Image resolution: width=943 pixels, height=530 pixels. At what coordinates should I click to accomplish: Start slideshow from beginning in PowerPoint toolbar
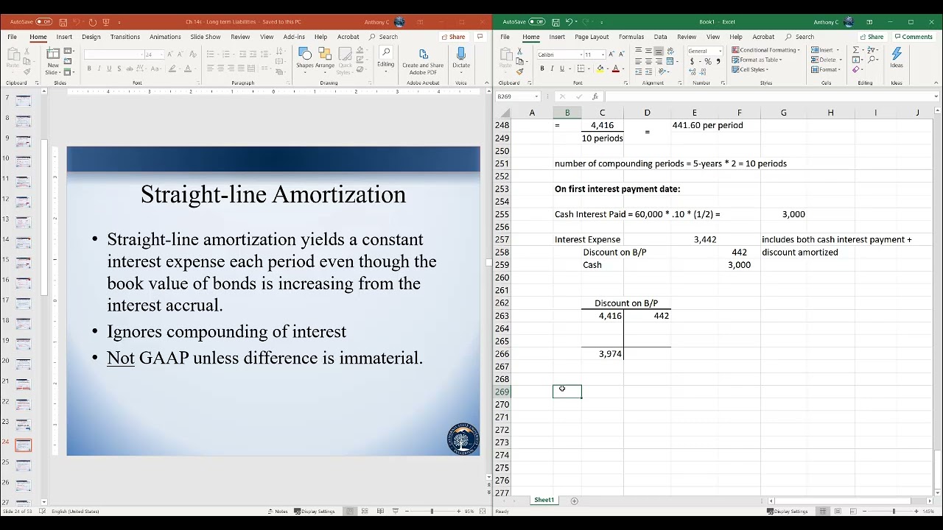pos(107,22)
